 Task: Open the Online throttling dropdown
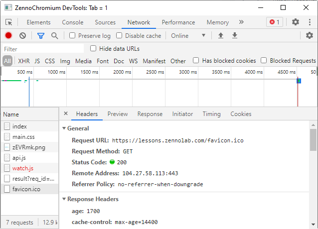pyautogui.click(x=188, y=36)
